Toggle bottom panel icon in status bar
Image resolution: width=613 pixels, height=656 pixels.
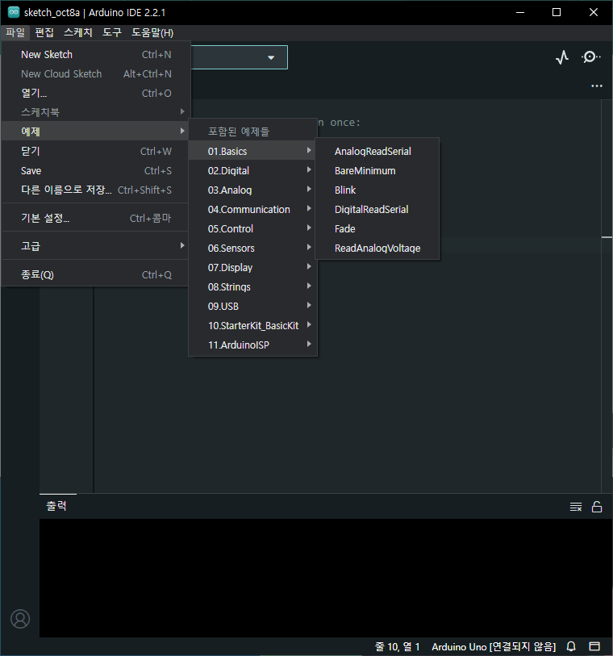click(594, 646)
